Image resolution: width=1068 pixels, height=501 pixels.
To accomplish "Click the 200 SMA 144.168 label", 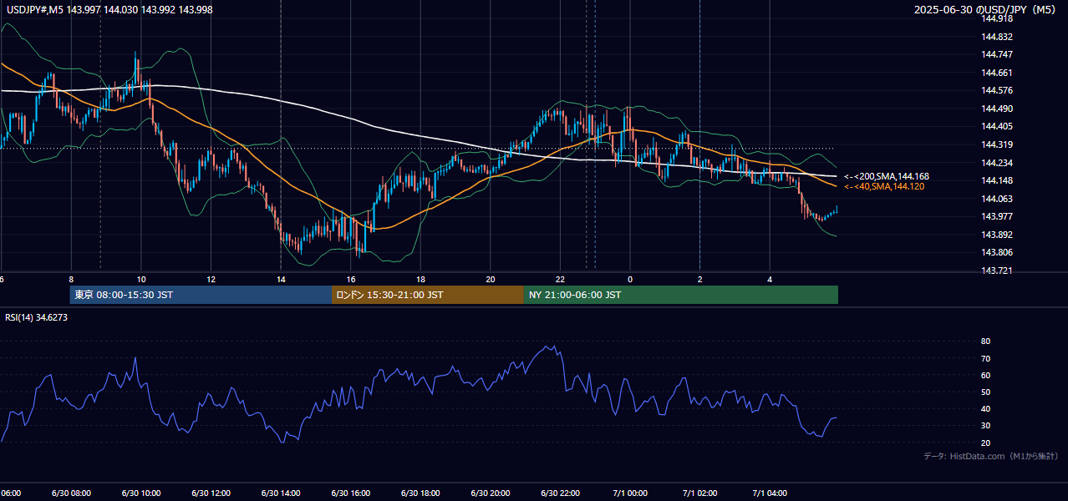I will pyautogui.click(x=887, y=176).
